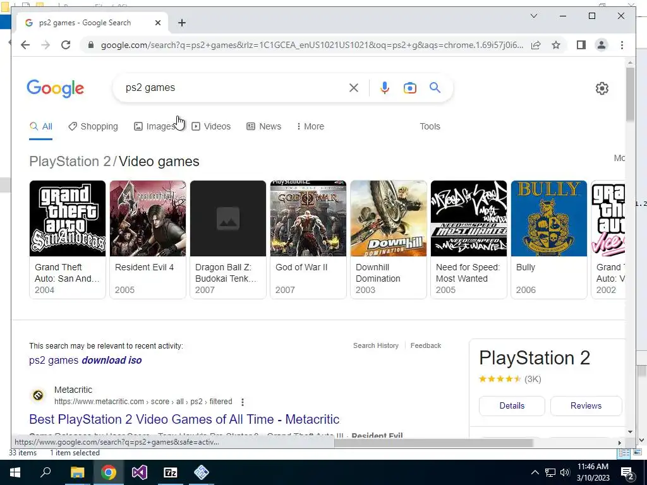
Task: Open a new browser tab
Action: (182, 23)
